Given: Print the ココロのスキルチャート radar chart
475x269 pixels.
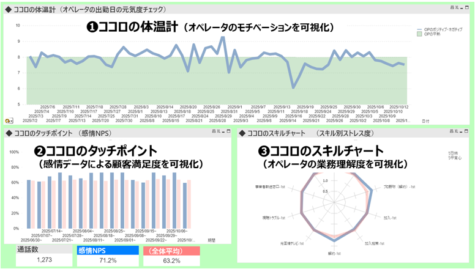Looking at the screenshot, I should [x=451, y=131].
